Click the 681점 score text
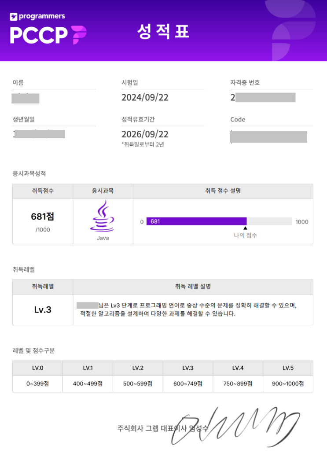The width and height of the screenshot is (327, 464). [x=43, y=217]
